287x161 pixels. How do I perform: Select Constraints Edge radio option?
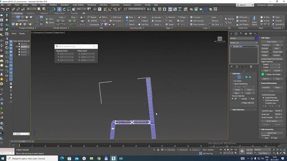[272, 138]
